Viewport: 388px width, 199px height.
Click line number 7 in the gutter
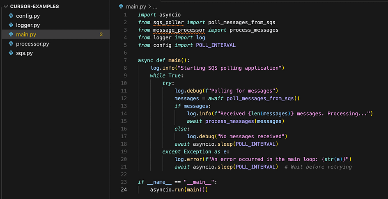pyautogui.click(x=125, y=61)
